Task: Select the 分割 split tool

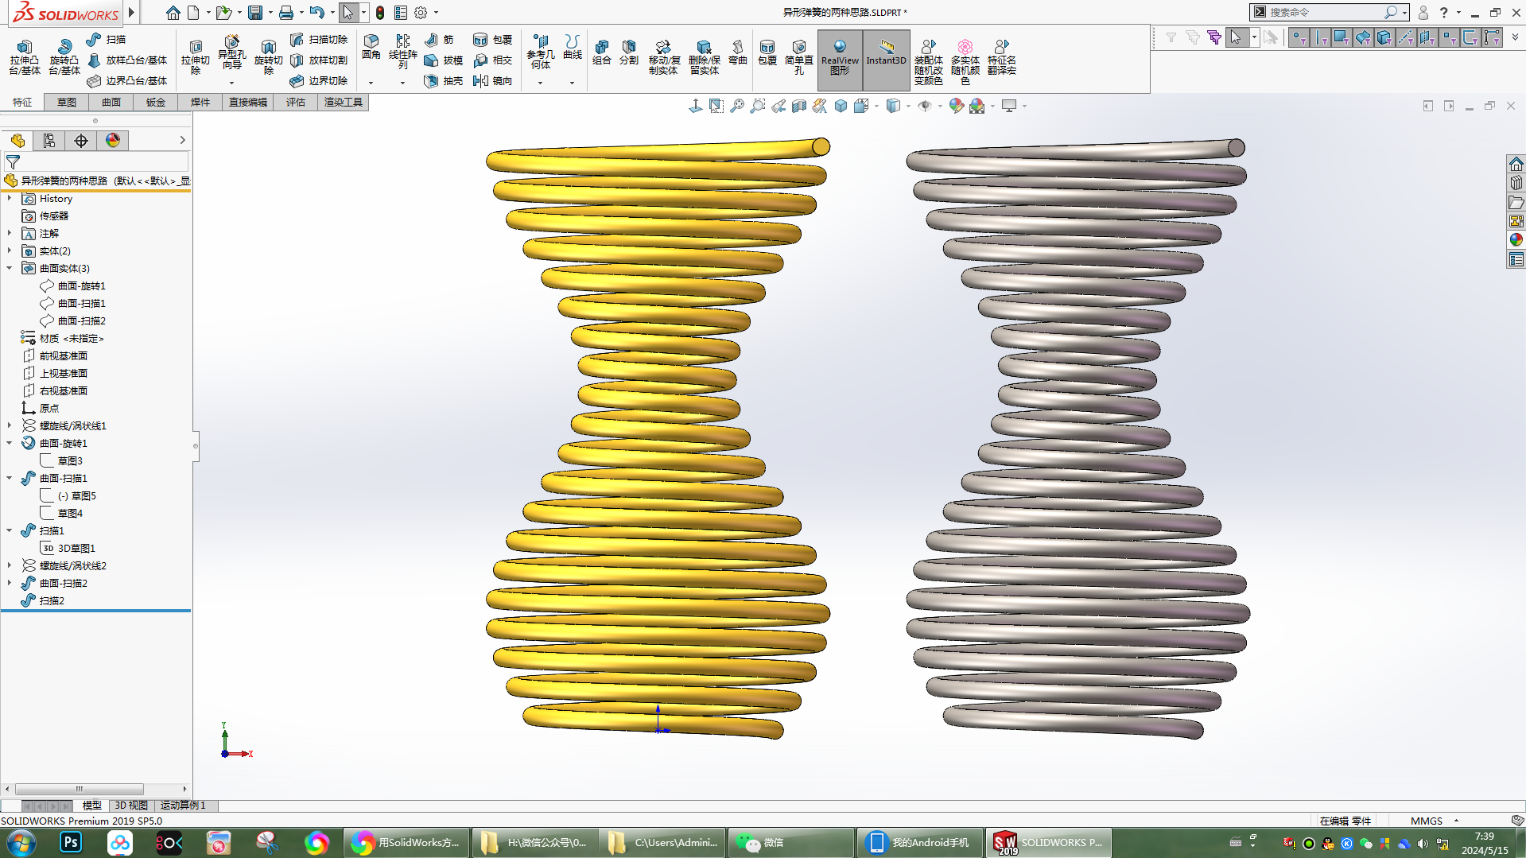Action: click(629, 52)
